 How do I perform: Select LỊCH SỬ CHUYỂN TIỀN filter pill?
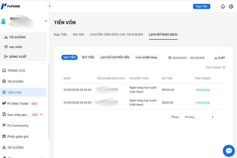click(x=115, y=57)
